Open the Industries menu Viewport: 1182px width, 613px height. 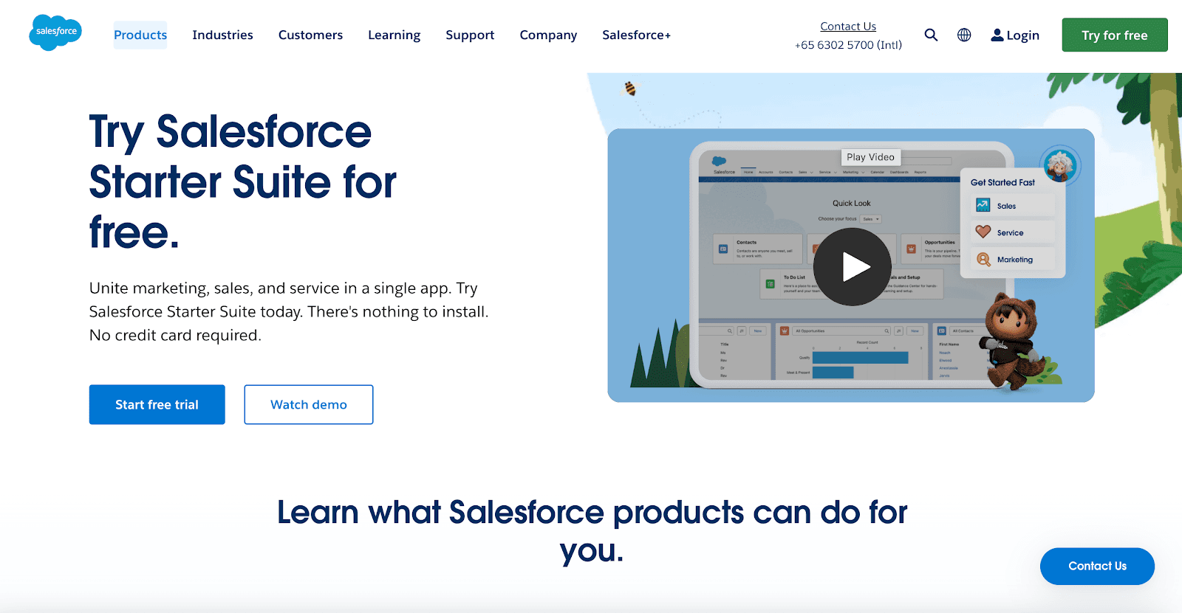coord(222,35)
